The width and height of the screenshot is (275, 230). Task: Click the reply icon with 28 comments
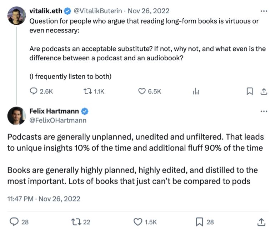tap(14, 222)
